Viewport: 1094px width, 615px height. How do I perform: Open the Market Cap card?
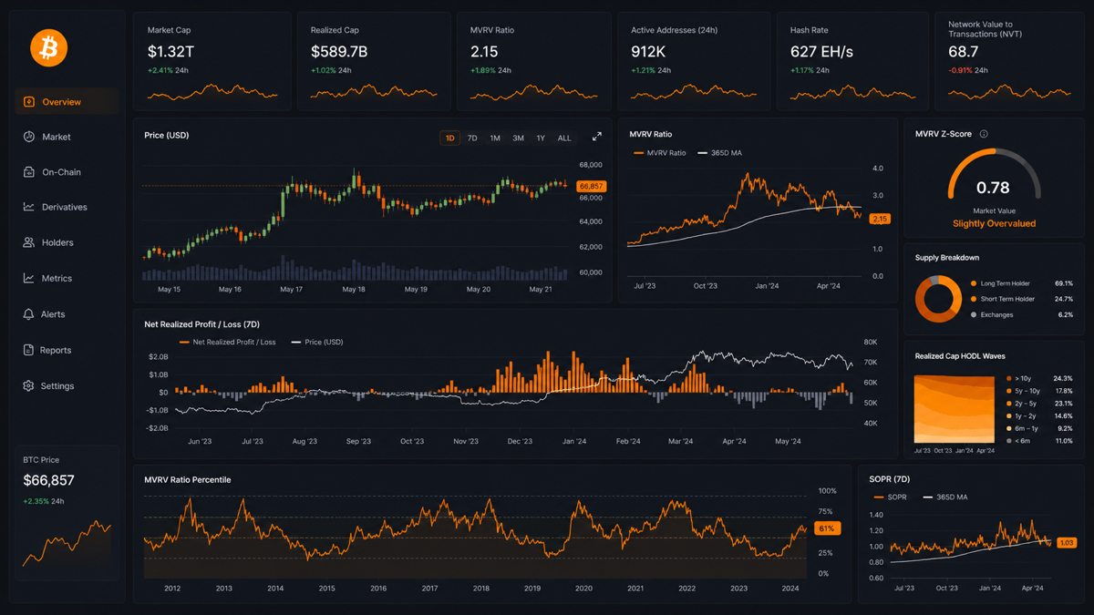(x=212, y=61)
